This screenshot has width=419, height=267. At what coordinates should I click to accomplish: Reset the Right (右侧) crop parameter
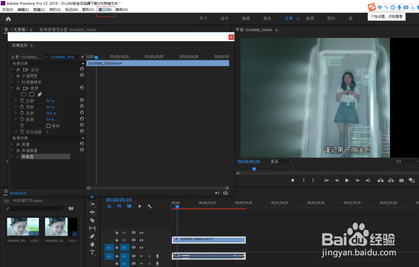coord(82,113)
